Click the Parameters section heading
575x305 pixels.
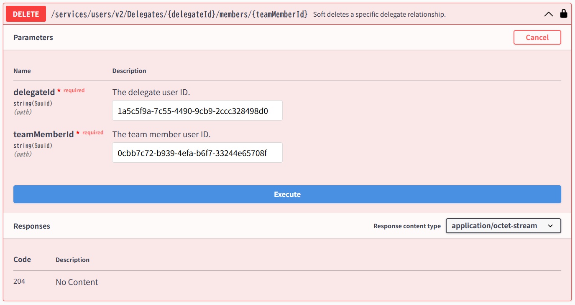[x=33, y=38]
